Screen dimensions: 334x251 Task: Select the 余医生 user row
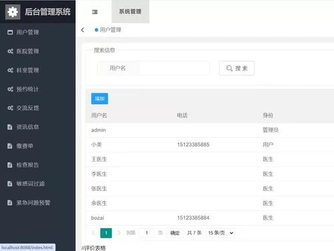[210, 203]
